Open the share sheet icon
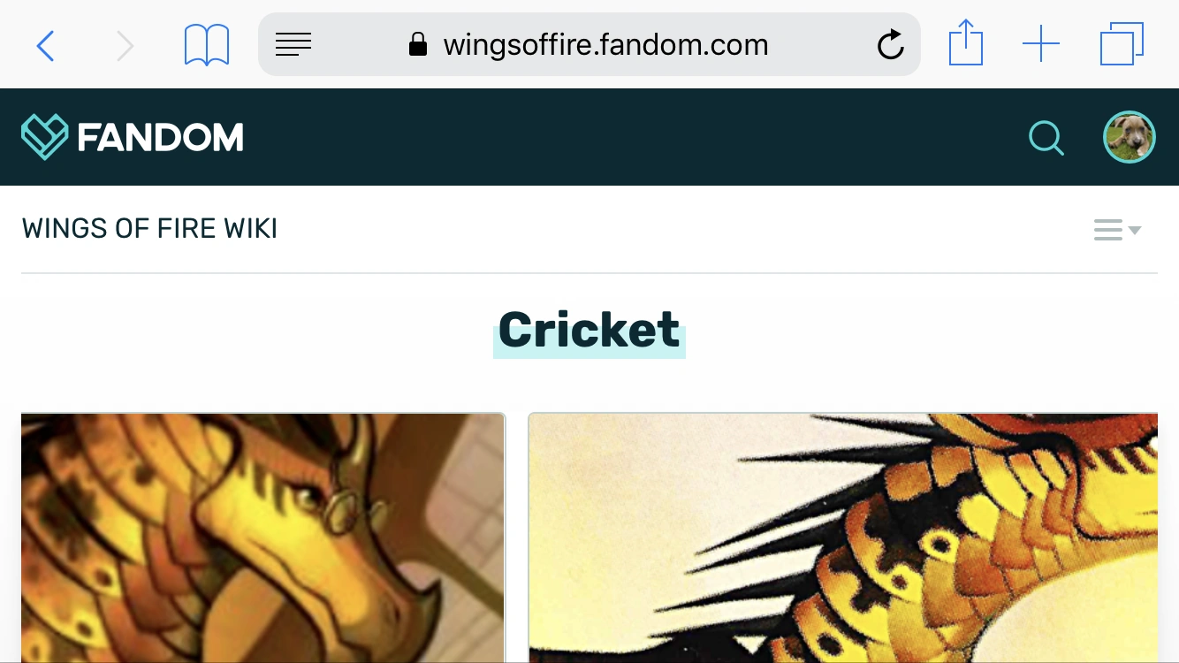 (966, 43)
